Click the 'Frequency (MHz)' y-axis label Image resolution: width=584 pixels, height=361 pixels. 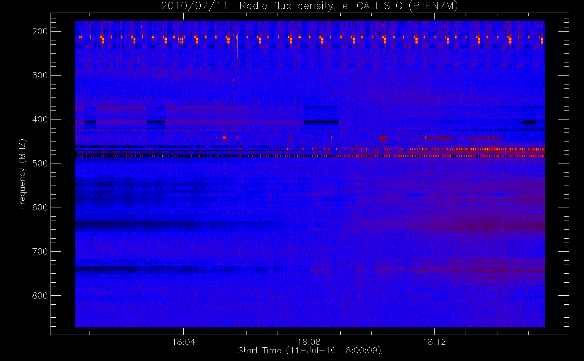(22, 174)
